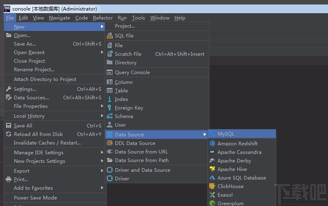Select Scratch File from New submenu

(128, 54)
